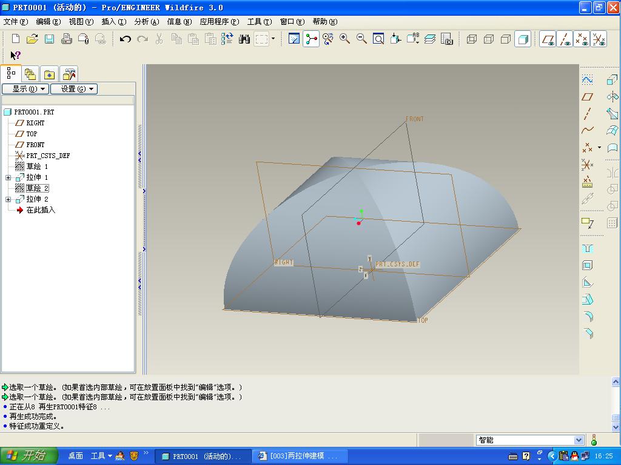Click the What's This help pointer icon
621x465 pixels.
(x=15, y=55)
